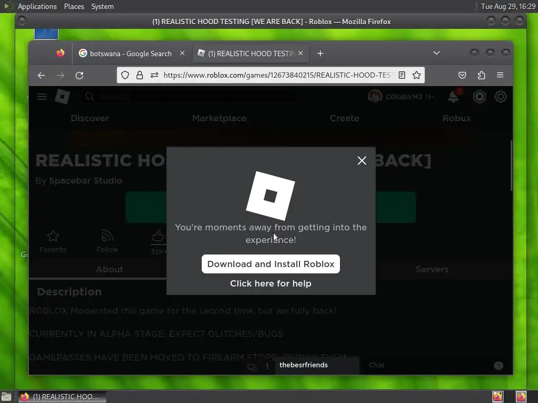
Task: Bookmark this page with the star
Action: (x=417, y=75)
